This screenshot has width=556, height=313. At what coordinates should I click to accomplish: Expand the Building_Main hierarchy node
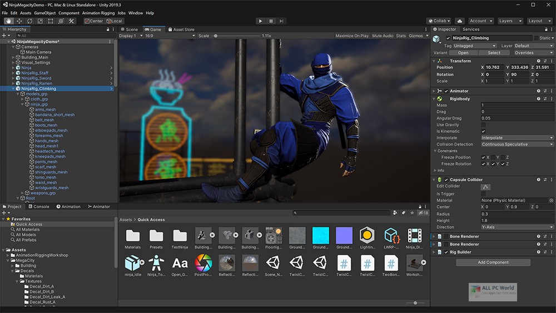(x=13, y=57)
